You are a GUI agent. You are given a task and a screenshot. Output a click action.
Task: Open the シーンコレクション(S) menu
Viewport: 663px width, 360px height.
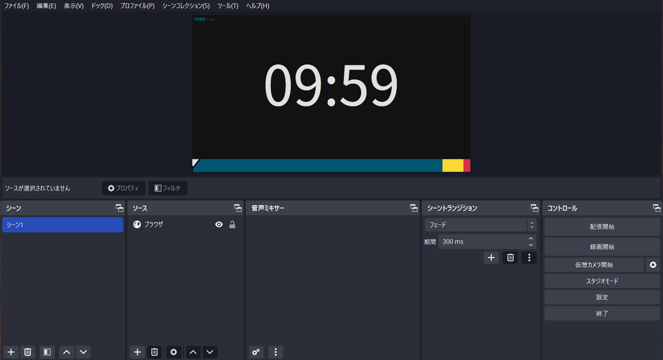point(185,6)
